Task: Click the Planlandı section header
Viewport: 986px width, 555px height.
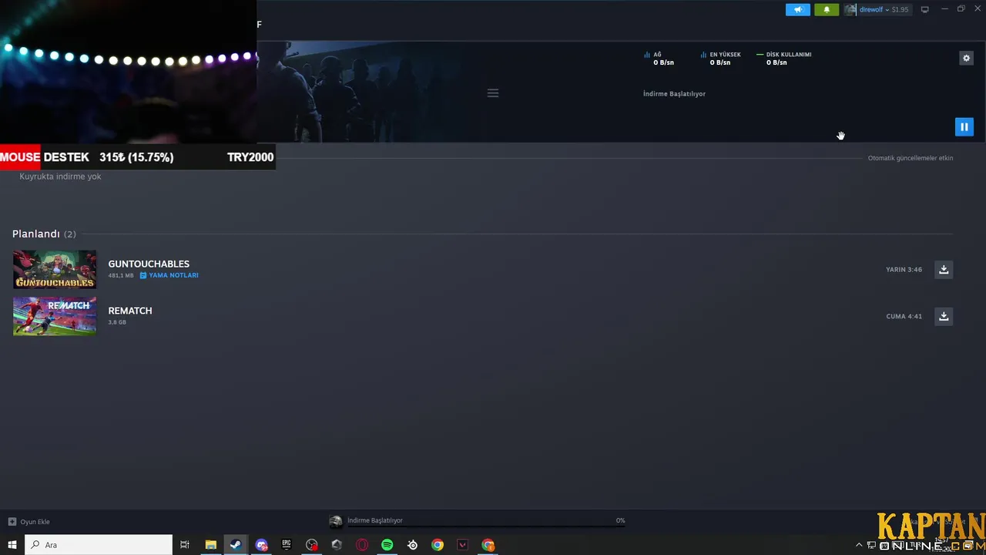Action: point(44,234)
